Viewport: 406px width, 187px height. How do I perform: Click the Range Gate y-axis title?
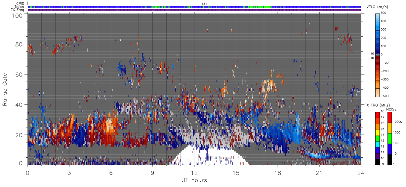point(5,90)
